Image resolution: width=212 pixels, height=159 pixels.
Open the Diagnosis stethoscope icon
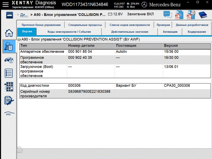(9, 46)
